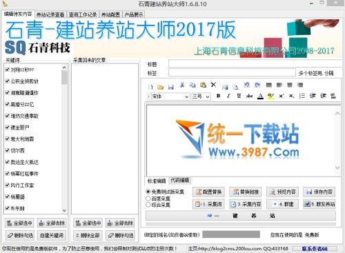This screenshot has width=345, height=253.
Task: Click the scissors Cut icon in editor toolbar
Action: pyautogui.click(x=182, y=85)
